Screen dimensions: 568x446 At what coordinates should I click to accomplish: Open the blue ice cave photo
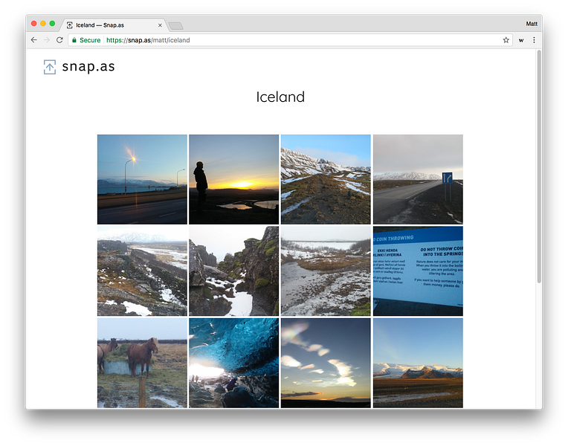[x=234, y=363]
